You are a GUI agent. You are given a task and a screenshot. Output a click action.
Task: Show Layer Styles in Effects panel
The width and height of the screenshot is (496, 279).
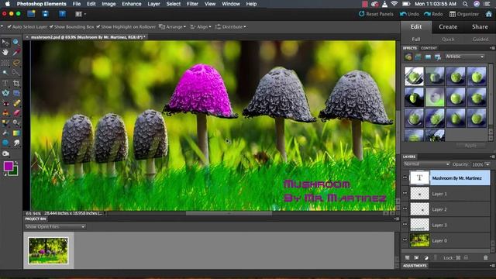418,57
